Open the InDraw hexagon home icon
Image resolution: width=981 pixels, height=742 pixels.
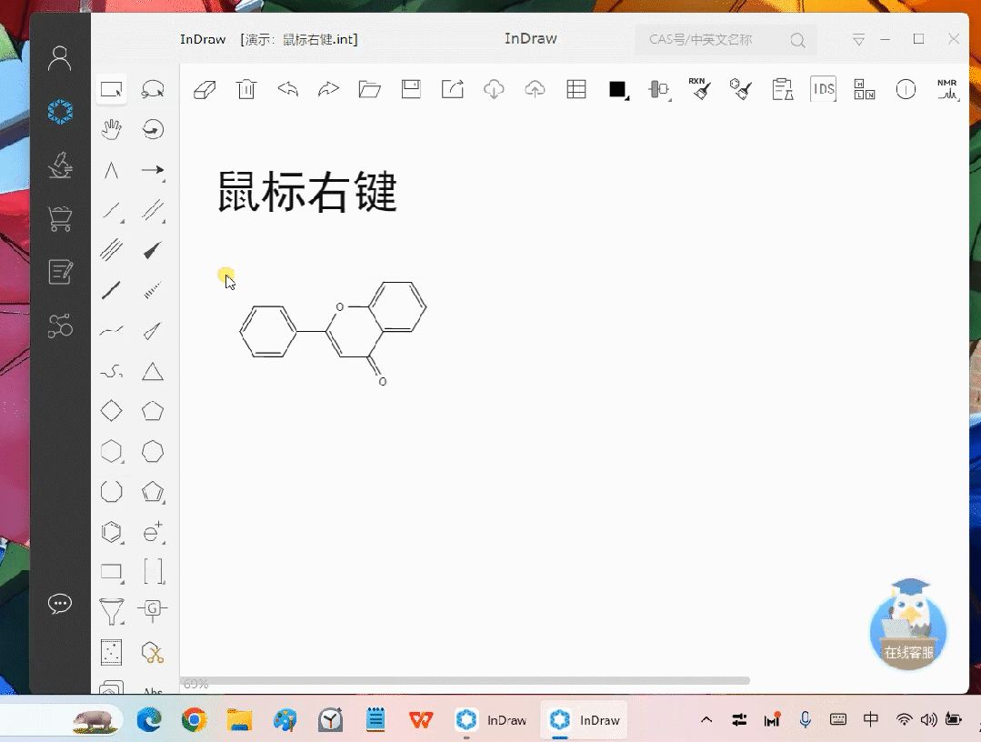pos(60,112)
